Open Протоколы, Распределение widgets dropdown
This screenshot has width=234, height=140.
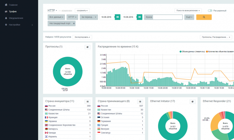216,37
